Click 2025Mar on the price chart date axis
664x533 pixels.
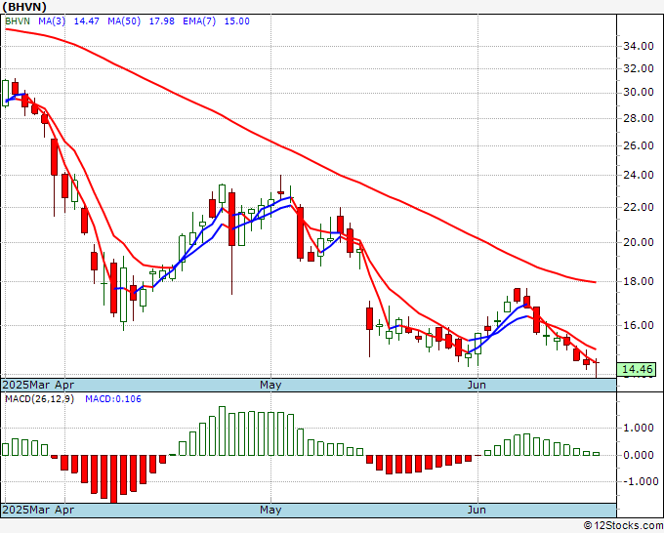(x=27, y=385)
